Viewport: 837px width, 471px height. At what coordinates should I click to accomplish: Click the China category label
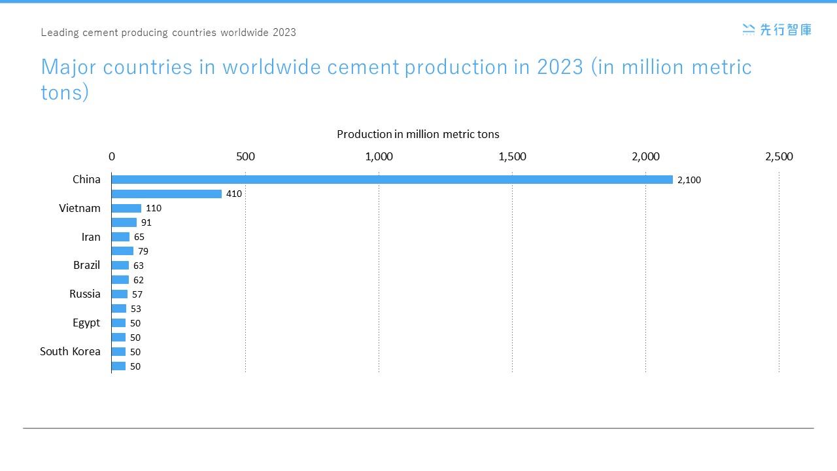click(x=86, y=179)
